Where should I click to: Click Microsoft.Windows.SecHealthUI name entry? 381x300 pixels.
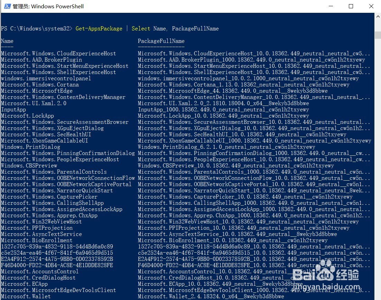(46, 135)
